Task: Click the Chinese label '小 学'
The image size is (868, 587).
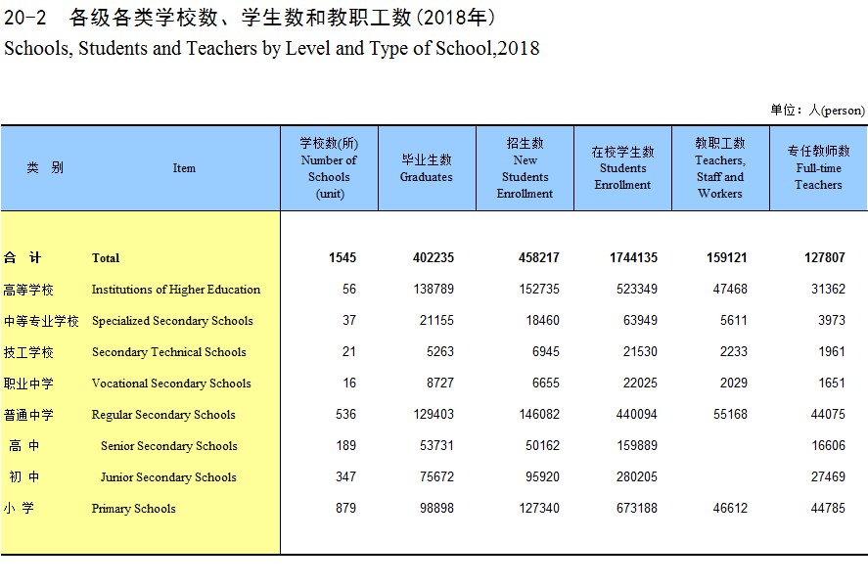Action: 19,508
